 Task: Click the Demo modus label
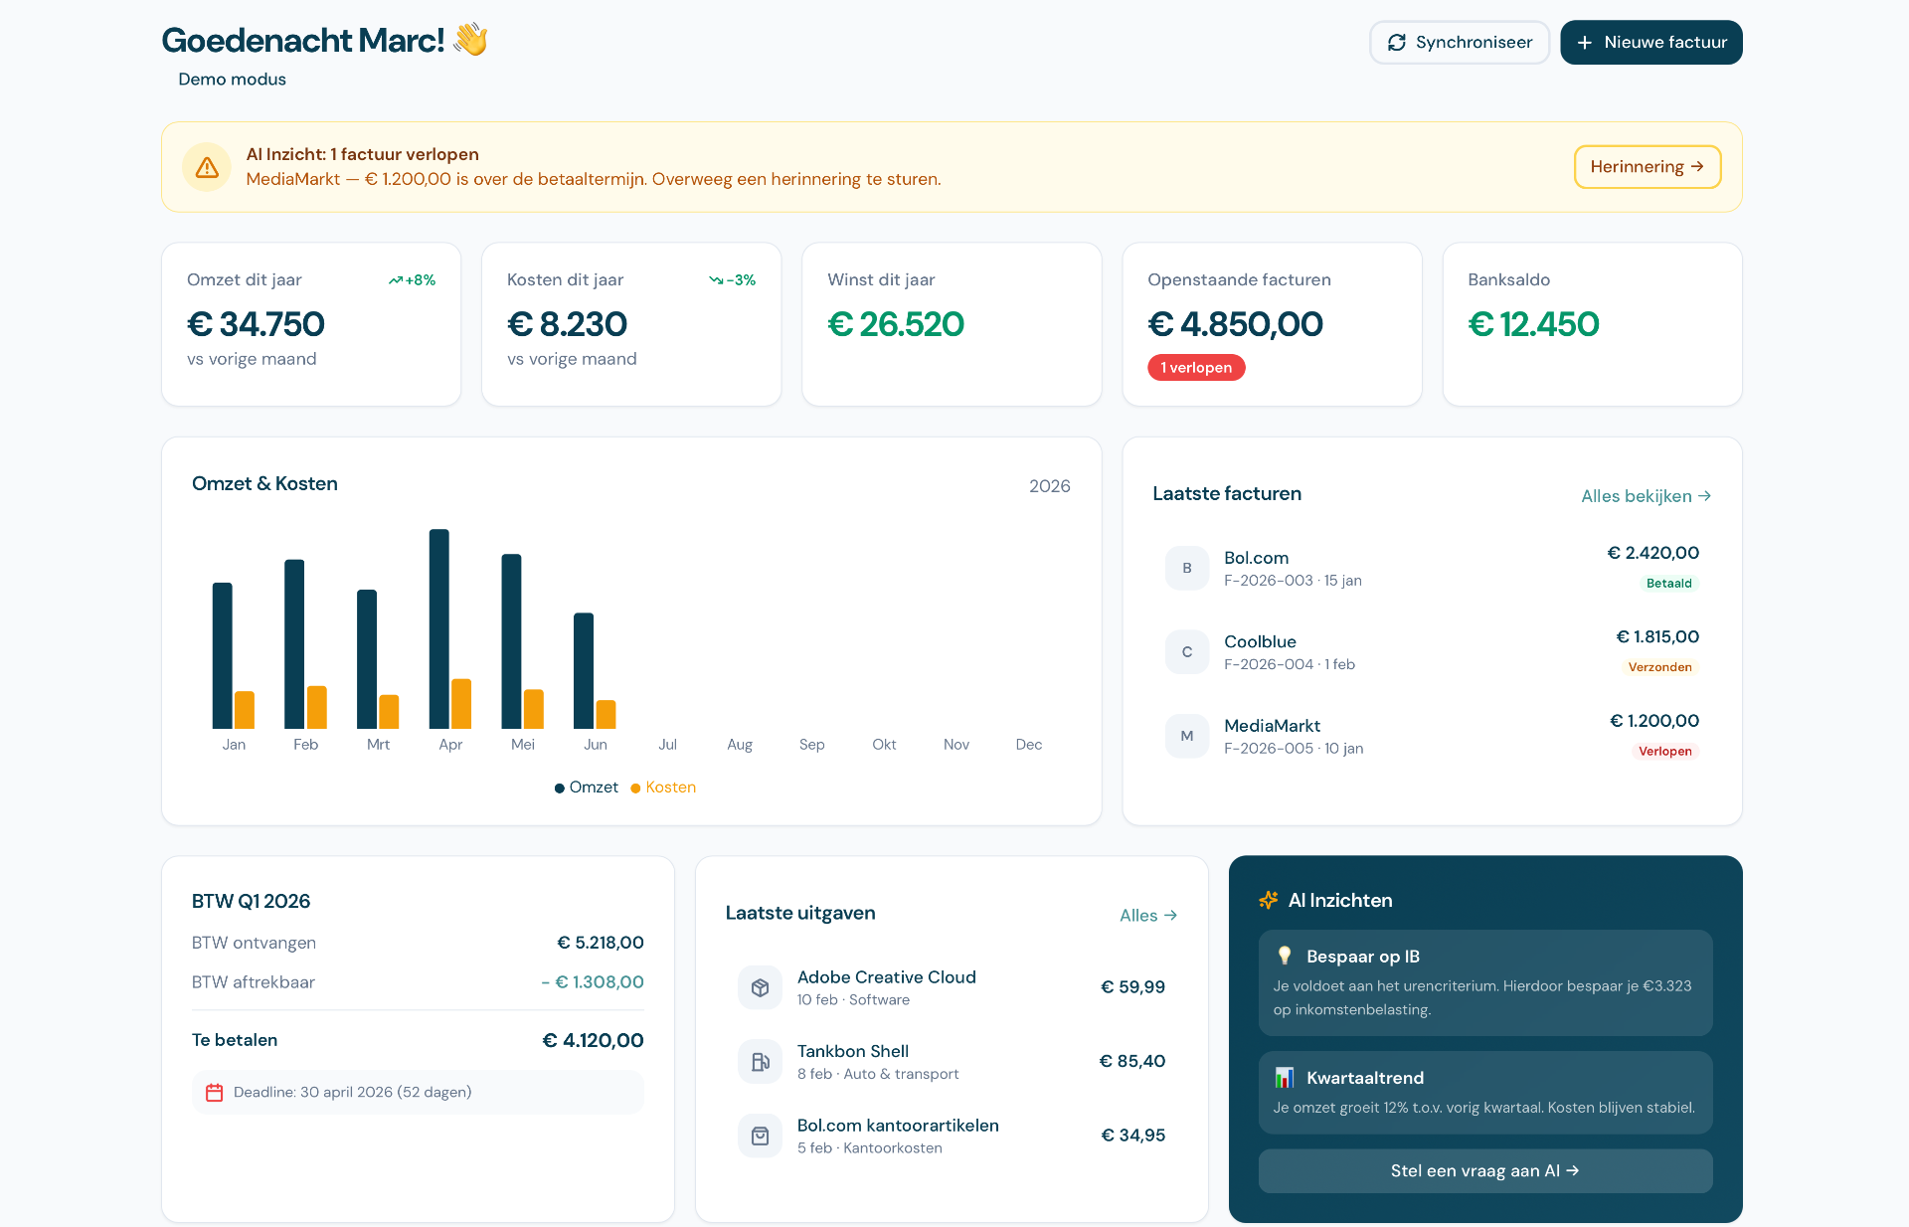click(x=232, y=80)
